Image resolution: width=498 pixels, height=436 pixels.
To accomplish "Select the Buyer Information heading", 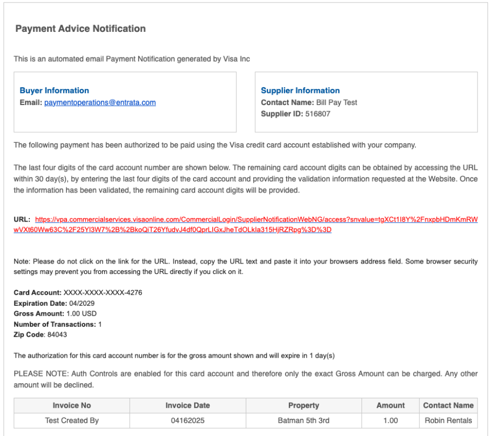I will coord(54,90).
